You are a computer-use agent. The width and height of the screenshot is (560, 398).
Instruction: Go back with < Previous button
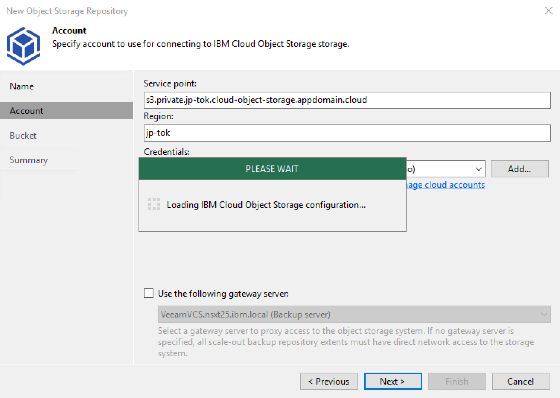[329, 381]
